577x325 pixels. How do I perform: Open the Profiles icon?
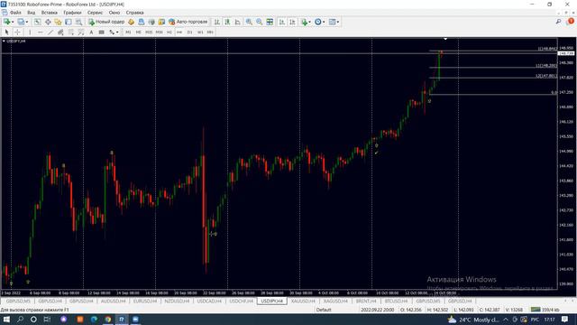pos(22,22)
